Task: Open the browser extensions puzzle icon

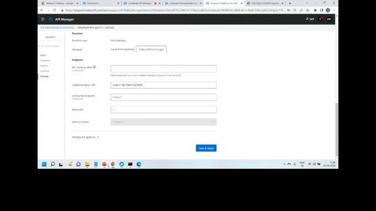Action: coord(315,11)
